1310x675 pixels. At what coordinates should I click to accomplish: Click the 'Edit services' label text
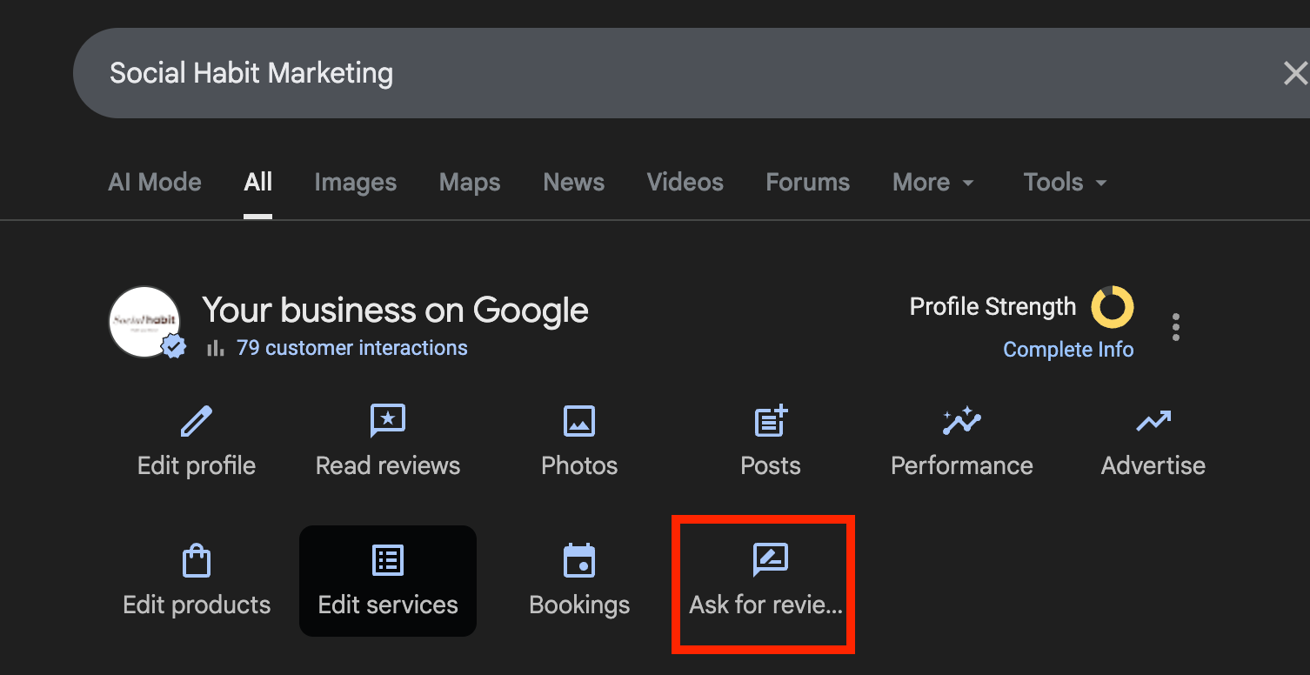[x=388, y=605]
